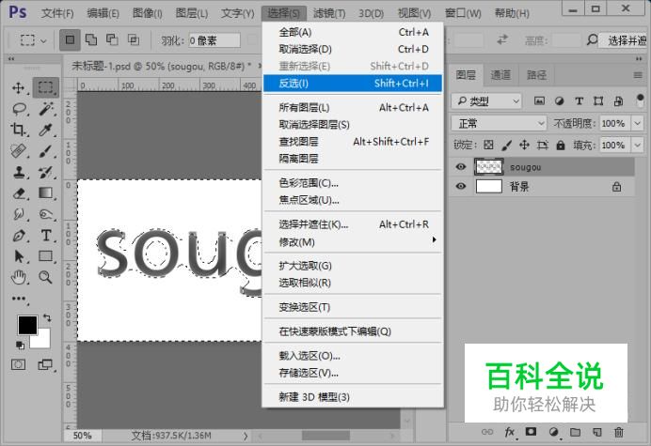
Task: Select the Gradient tool
Action: [46, 193]
